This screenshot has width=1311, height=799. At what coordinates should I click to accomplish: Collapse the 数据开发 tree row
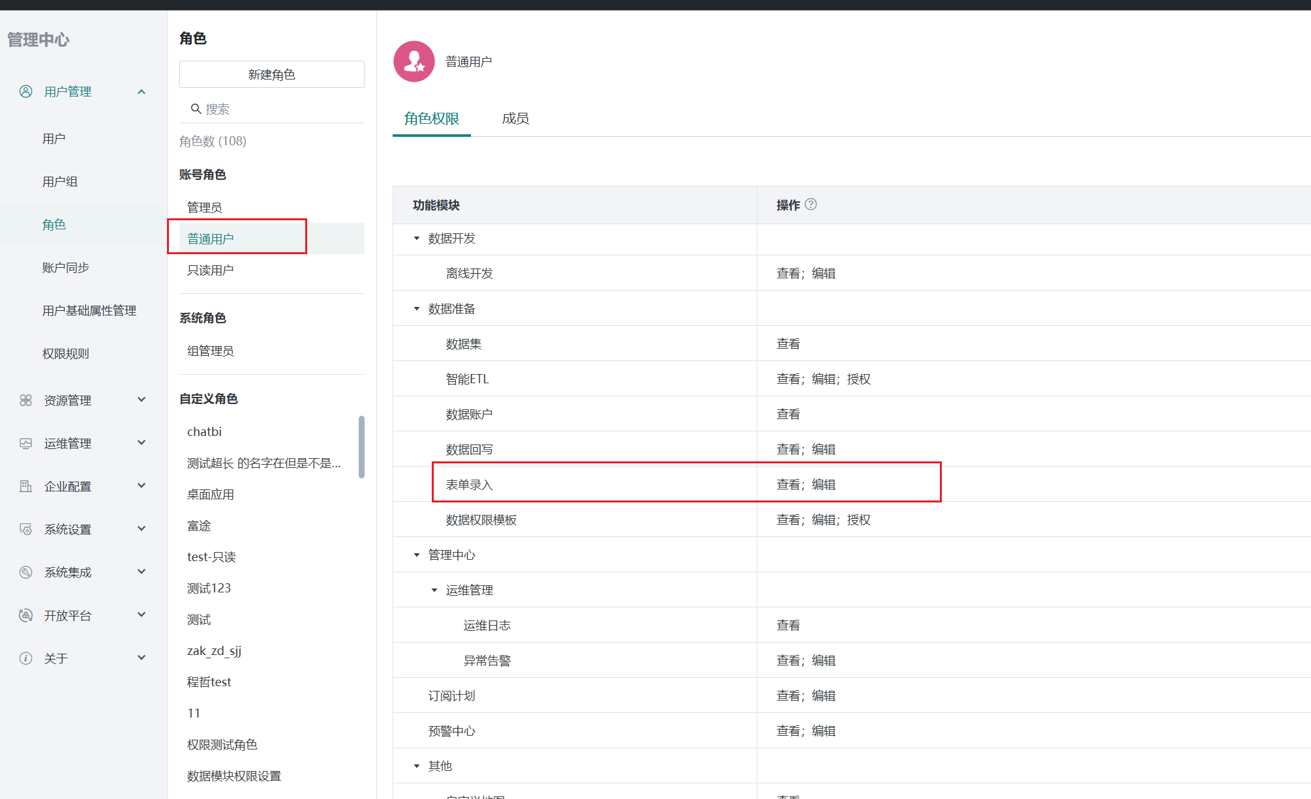tap(417, 239)
